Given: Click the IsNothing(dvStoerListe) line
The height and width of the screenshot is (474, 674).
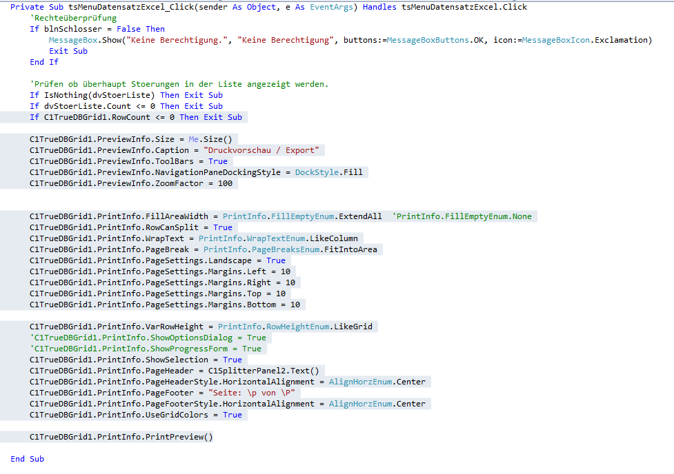Looking at the screenshot, I should pos(126,95).
